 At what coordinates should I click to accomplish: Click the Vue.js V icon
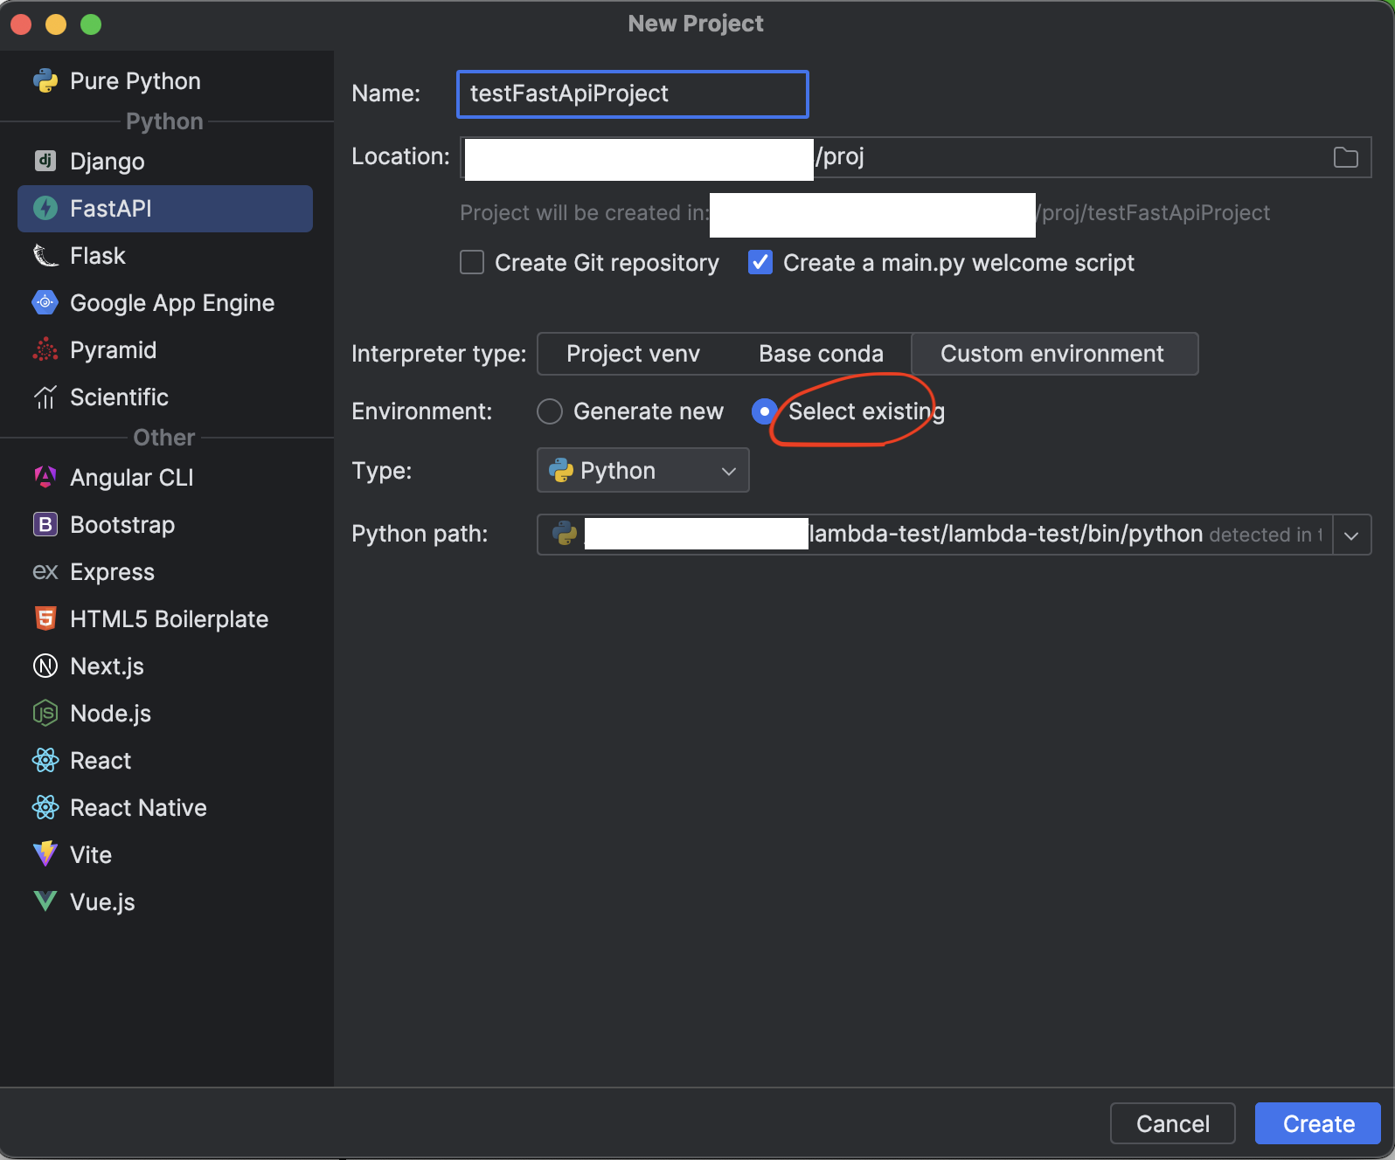45,902
